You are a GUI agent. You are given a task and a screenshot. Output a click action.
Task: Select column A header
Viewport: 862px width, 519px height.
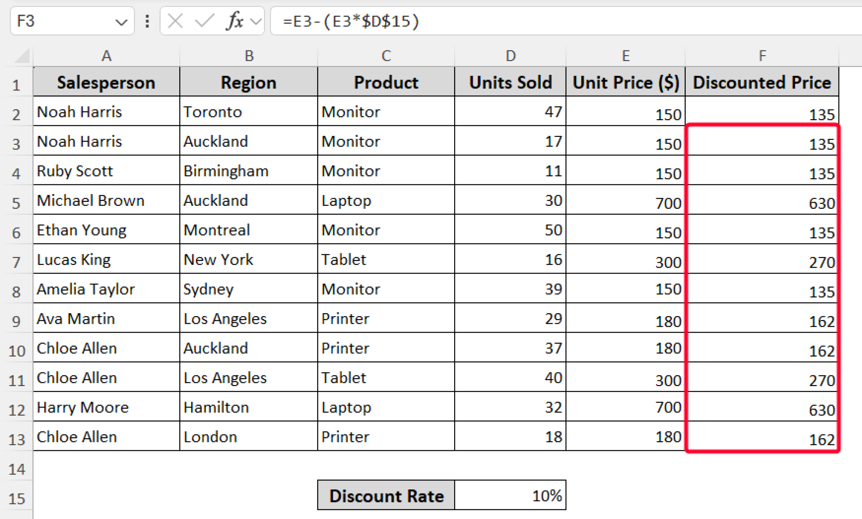click(106, 55)
